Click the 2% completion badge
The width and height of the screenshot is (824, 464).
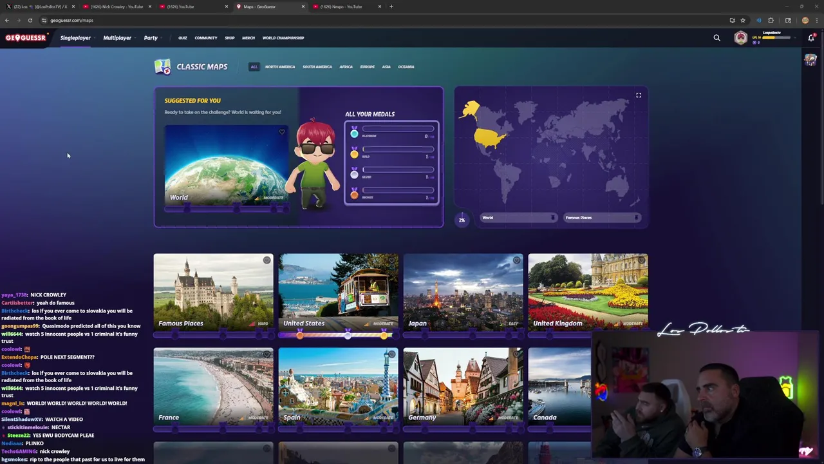[x=462, y=220]
